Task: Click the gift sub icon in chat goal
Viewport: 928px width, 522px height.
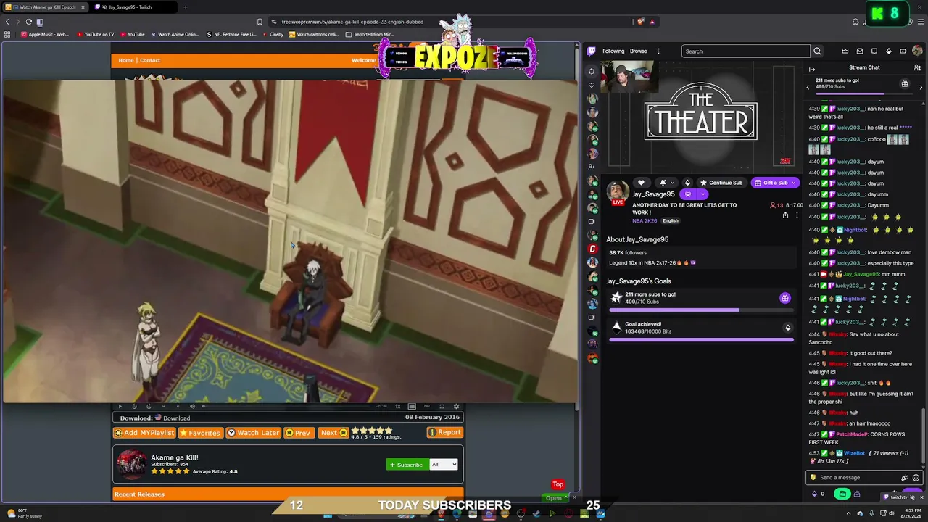Action: click(x=905, y=85)
